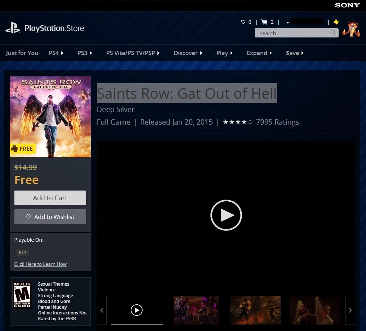
Task: Click the star rating display
Action: point(238,122)
